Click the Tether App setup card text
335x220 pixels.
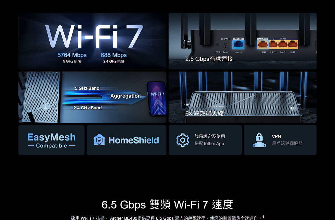[210, 140]
